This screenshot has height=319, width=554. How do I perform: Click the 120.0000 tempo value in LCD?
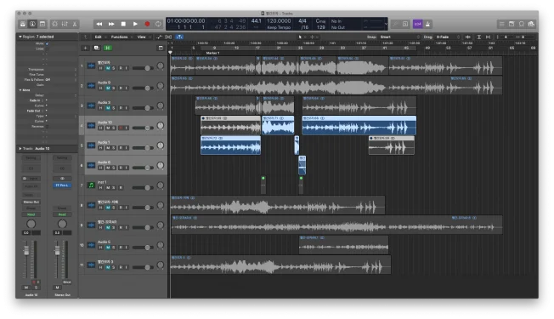click(279, 21)
